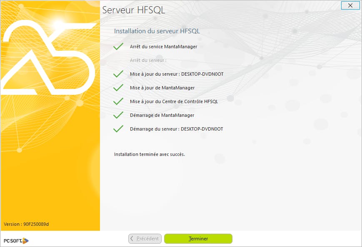
Task: Click the Mise à jour du Centre de Contrôle text
Action: [174, 101]
